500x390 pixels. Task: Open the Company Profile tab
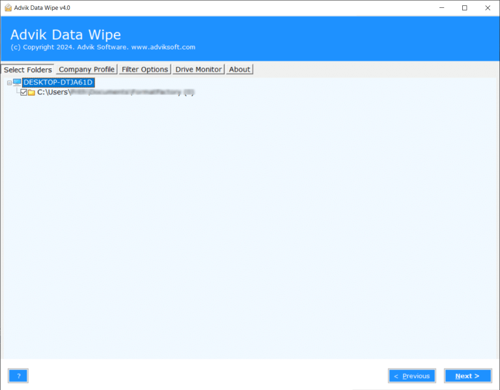(87, 69)
